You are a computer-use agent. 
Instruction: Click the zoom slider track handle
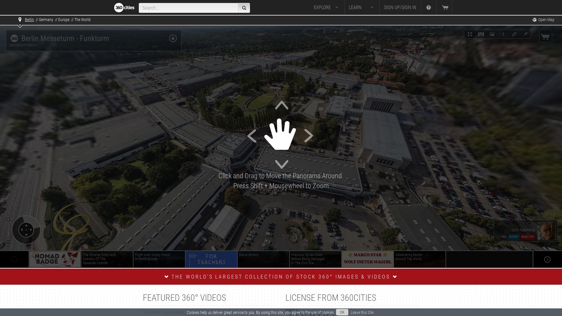8,233
